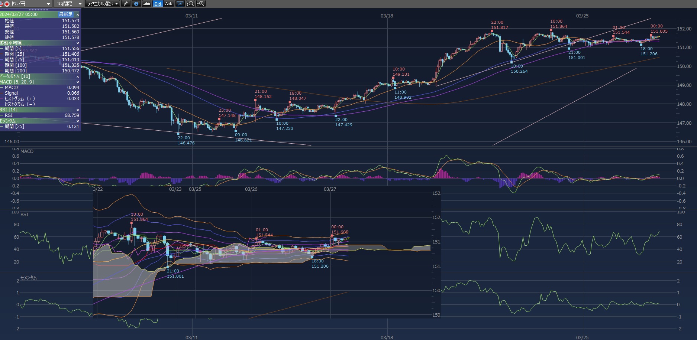Viewport: 697px width, 340px height.
Task: Zoom out the chart vertically
Action: (191, 4)
